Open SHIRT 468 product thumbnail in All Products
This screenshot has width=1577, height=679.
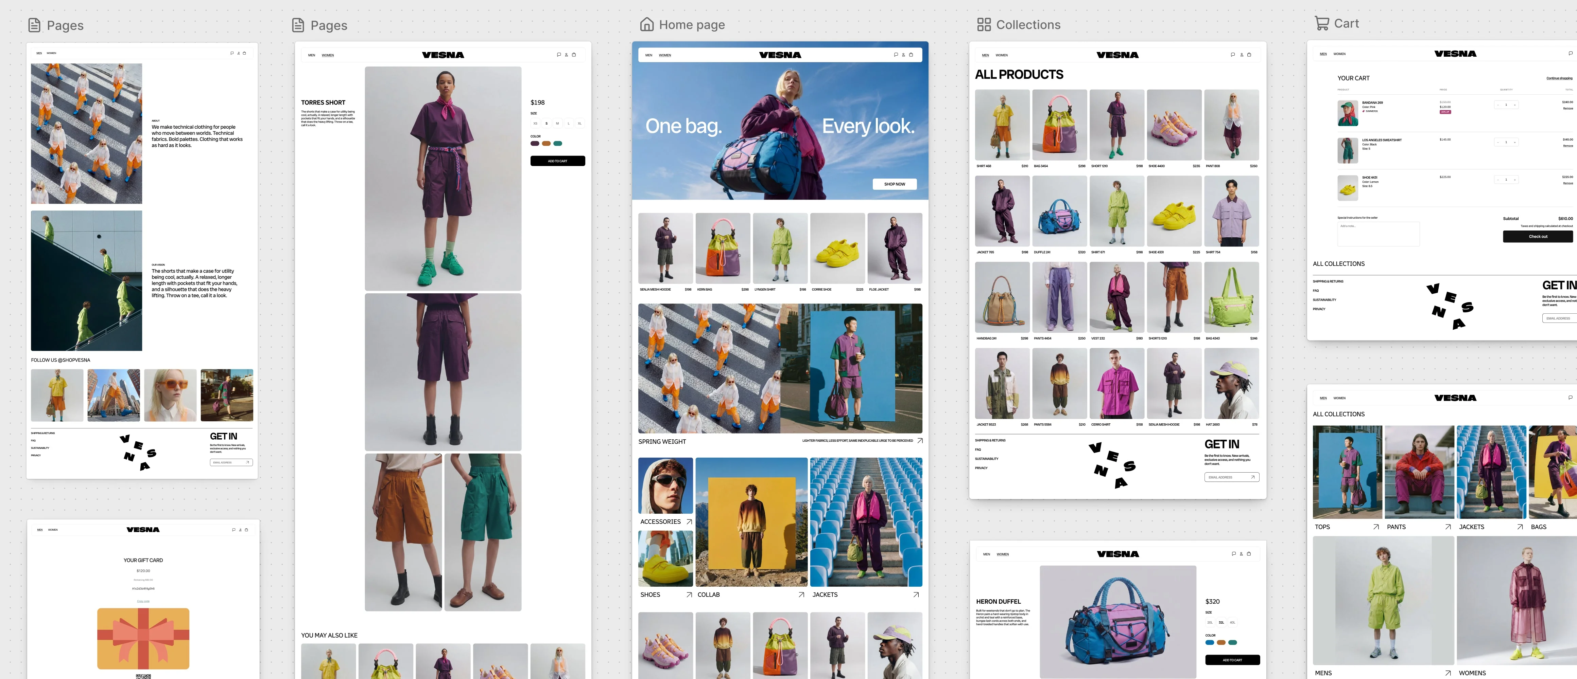tap(1002, 125)
